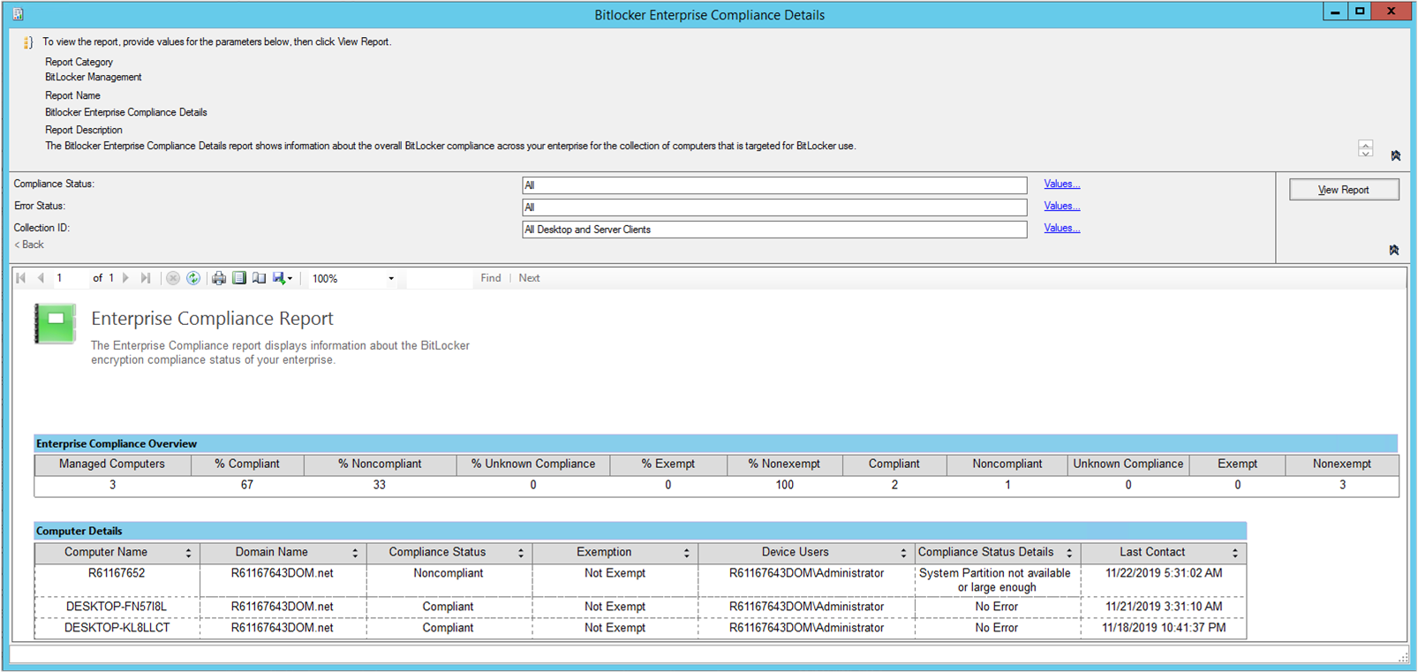Click the View Report button
The image size is (1418, 672).
1343,190
